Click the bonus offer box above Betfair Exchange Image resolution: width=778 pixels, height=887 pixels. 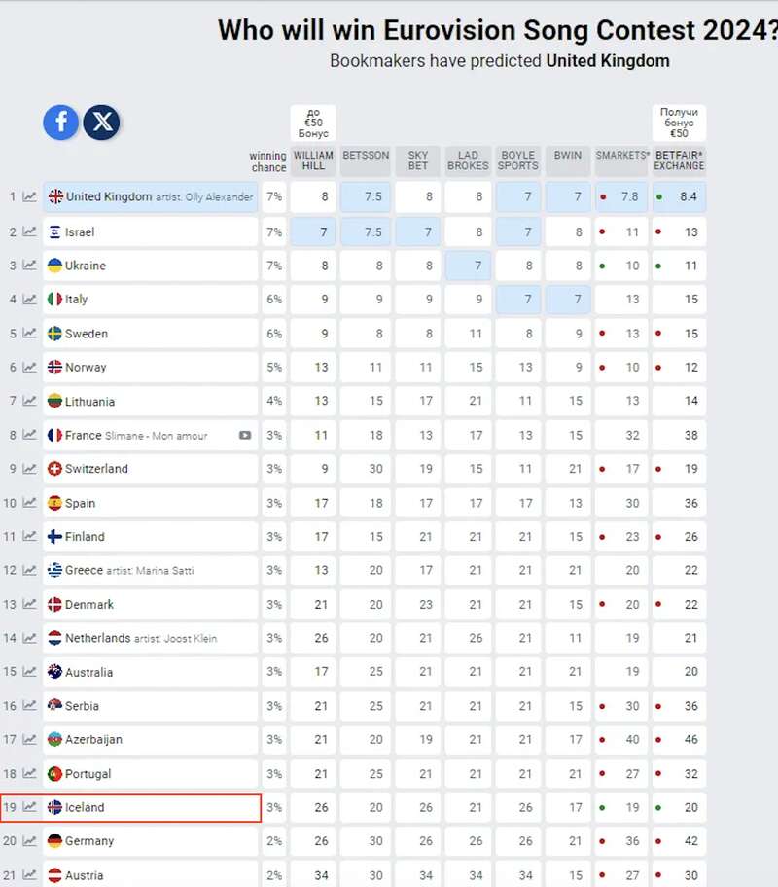coord(679,123)
